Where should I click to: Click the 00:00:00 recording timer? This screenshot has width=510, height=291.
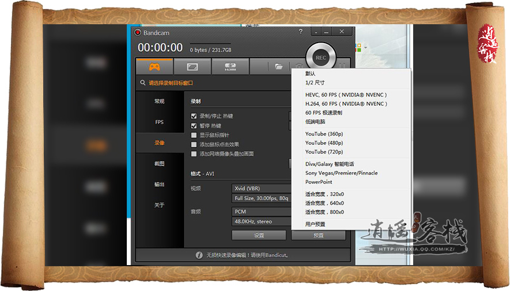pos(160,48)
